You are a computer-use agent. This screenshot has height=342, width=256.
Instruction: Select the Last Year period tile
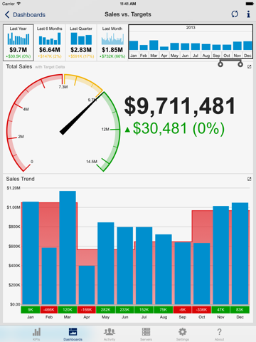pos(18,42)
